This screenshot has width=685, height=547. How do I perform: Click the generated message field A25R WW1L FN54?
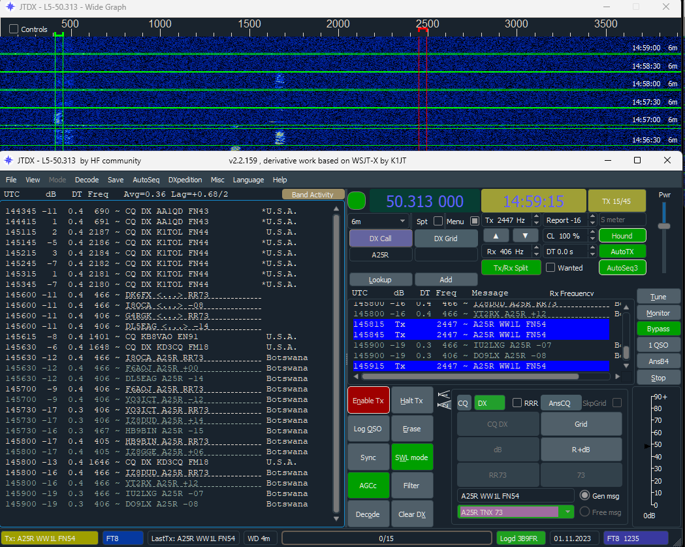point(515,496)
